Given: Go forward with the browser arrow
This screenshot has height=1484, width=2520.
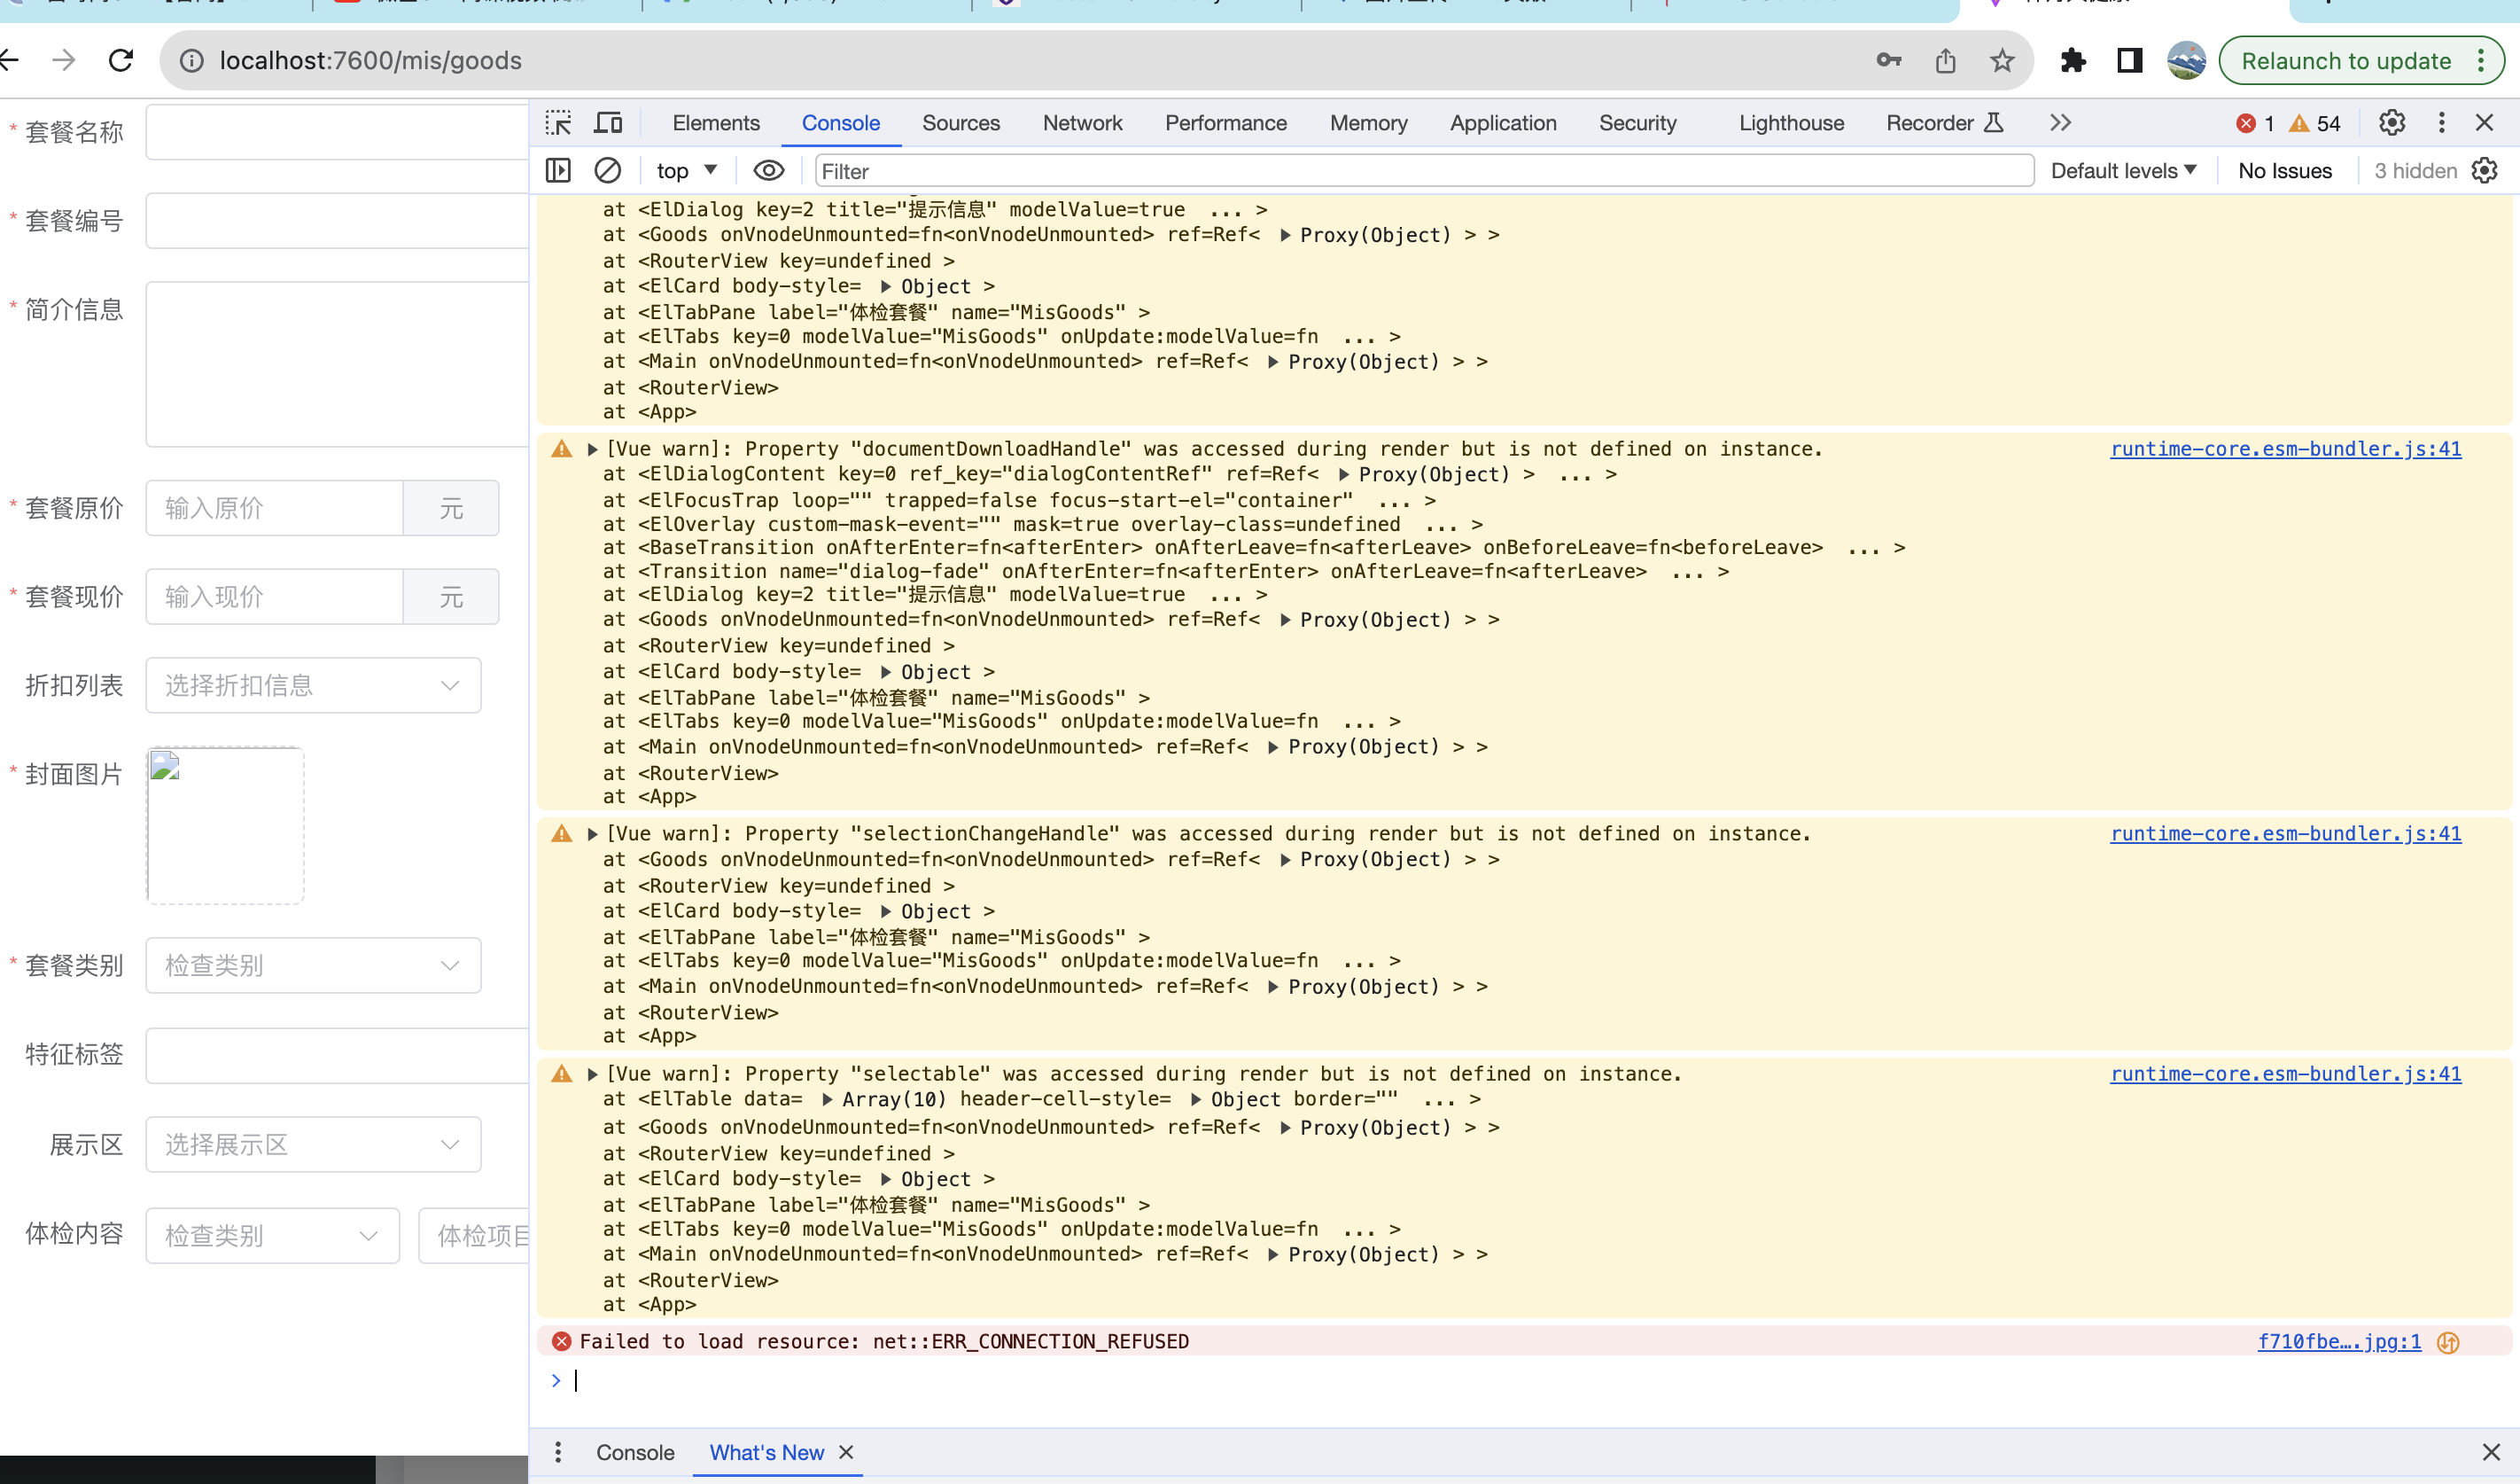Looking at the screenshot, I should (63, 61).
